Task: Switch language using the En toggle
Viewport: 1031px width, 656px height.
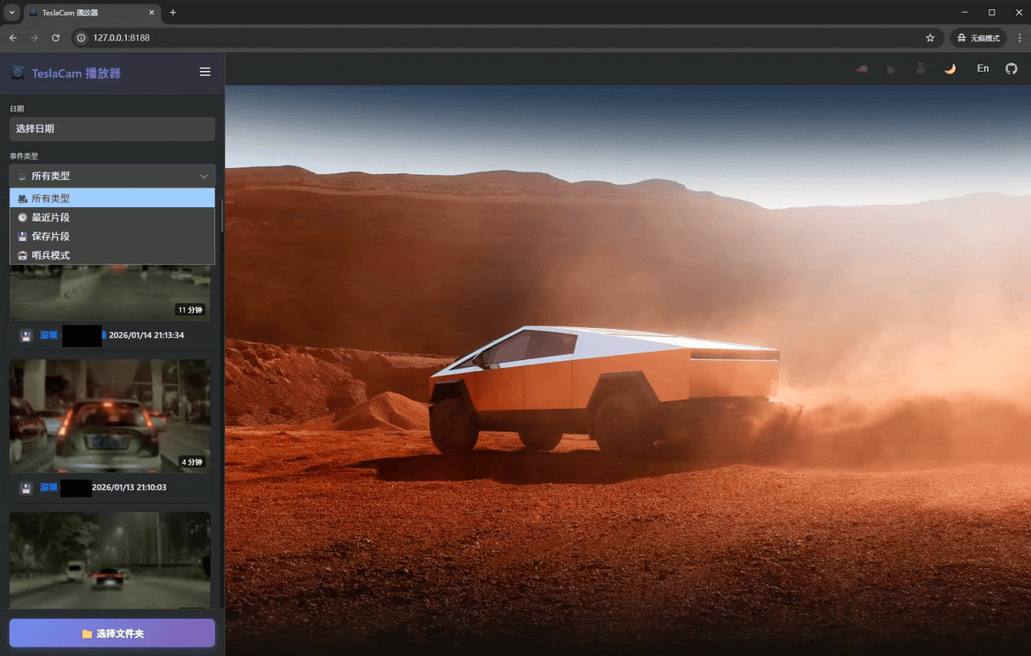Action: click(x=982, y=68)
